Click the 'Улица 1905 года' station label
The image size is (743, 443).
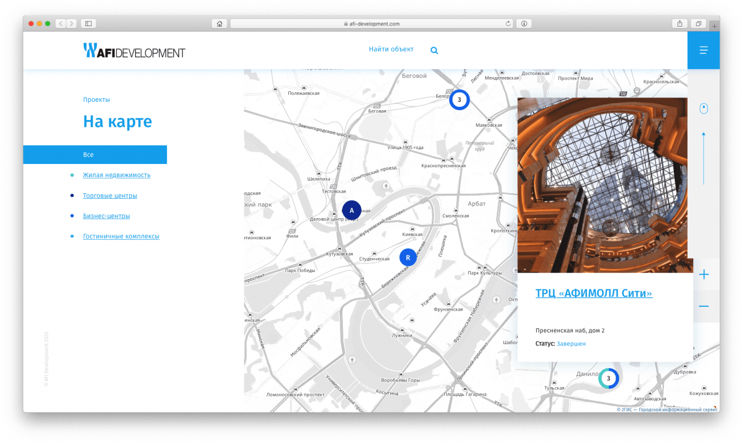[405, 148]
